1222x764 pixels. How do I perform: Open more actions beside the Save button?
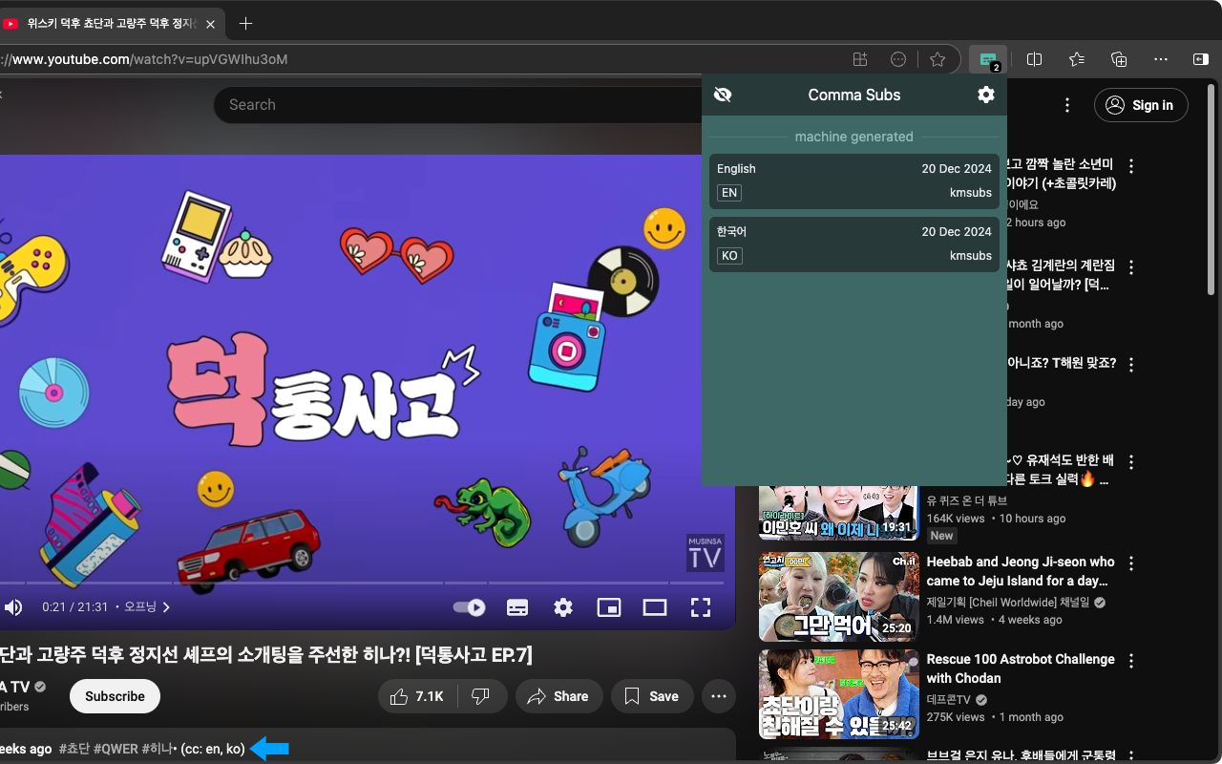click(x=719, y=696)
